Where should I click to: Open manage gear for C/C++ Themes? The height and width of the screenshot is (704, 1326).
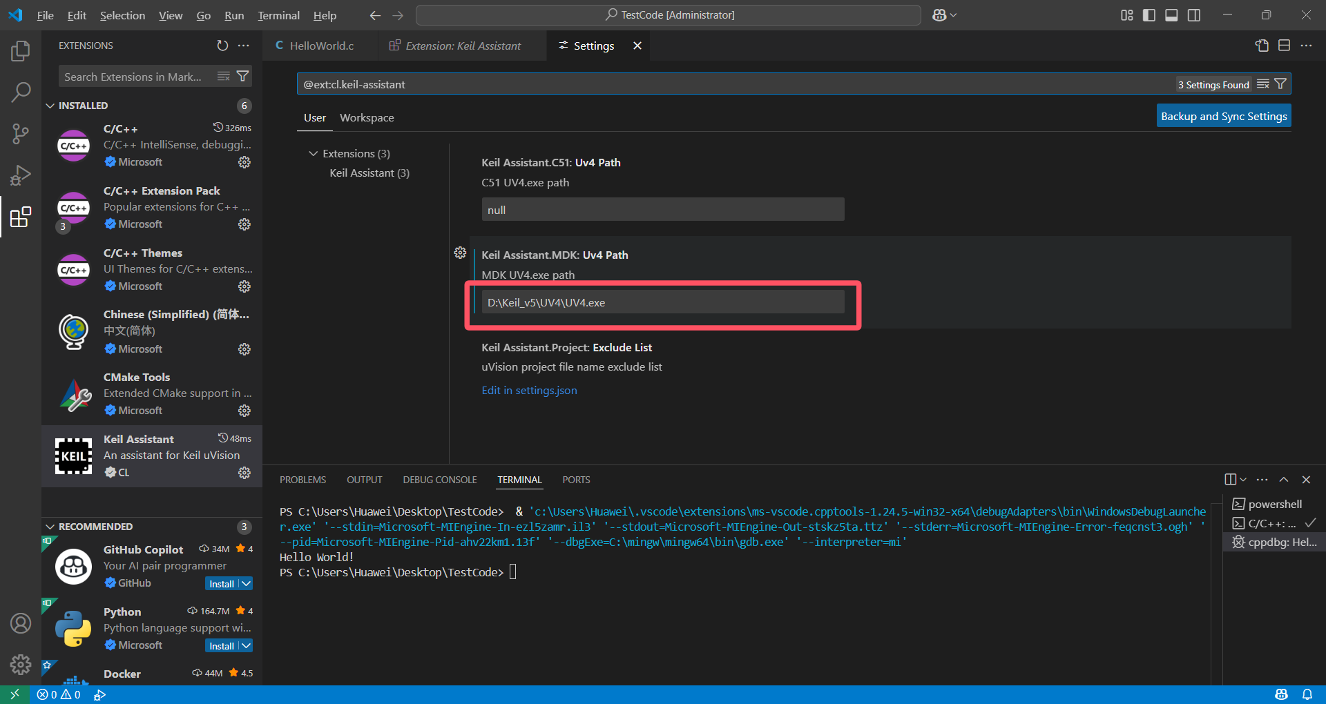click(244, 286)
